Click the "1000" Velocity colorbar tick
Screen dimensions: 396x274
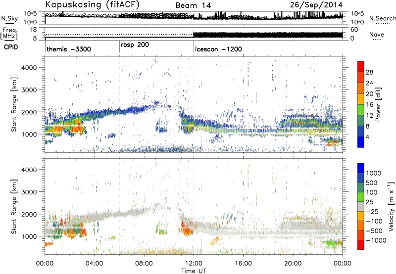pyautogui.click(x=374, y=173)
